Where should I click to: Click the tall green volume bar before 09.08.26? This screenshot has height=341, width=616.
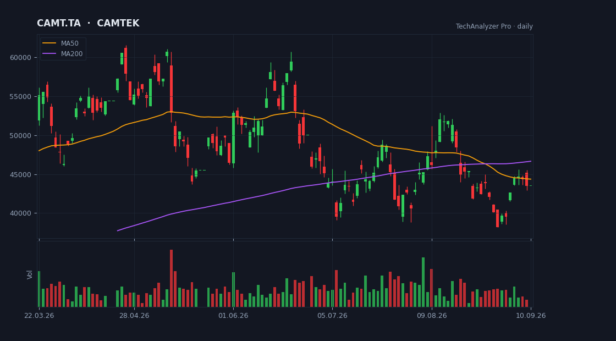click(x=423, y=282)
